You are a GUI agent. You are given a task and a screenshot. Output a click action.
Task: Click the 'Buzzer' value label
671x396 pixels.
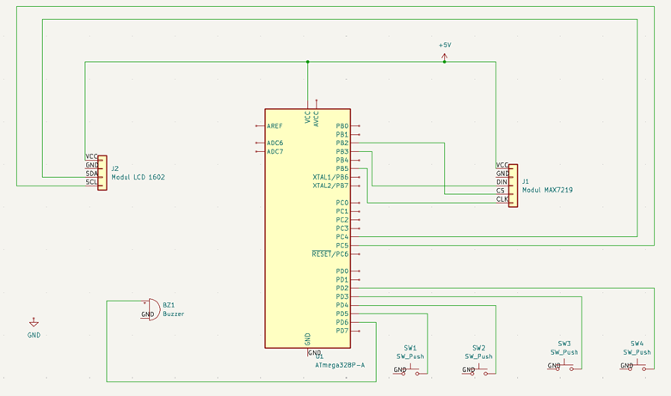[x=173, y=314]
